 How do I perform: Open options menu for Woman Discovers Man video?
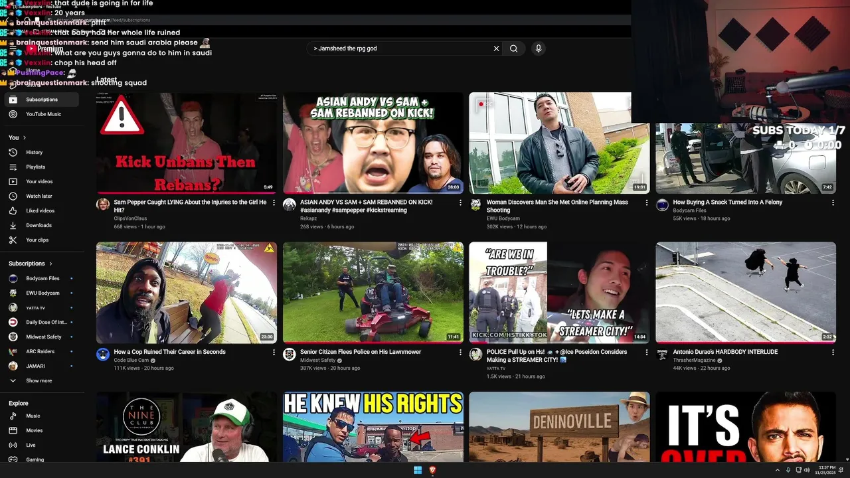647,203
